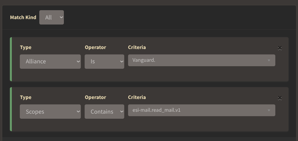Click the Operator label above "Is"
298x141 pixels.
[x=95, y=47]
